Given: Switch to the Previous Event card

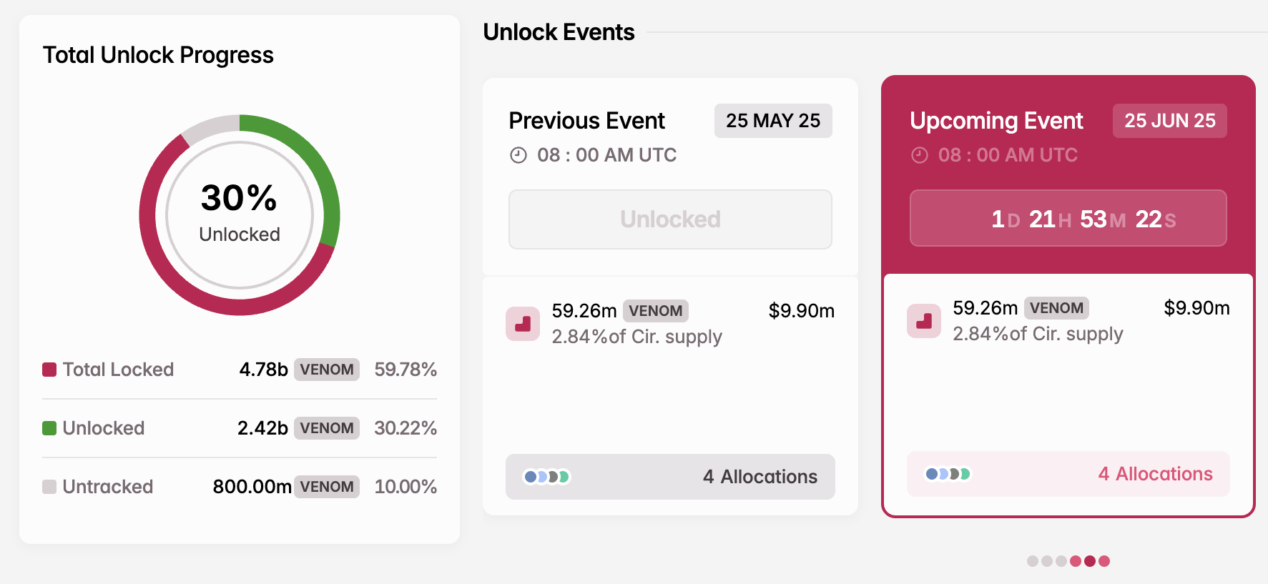Looking at the screenshot, I should click(x=670, y=179).
